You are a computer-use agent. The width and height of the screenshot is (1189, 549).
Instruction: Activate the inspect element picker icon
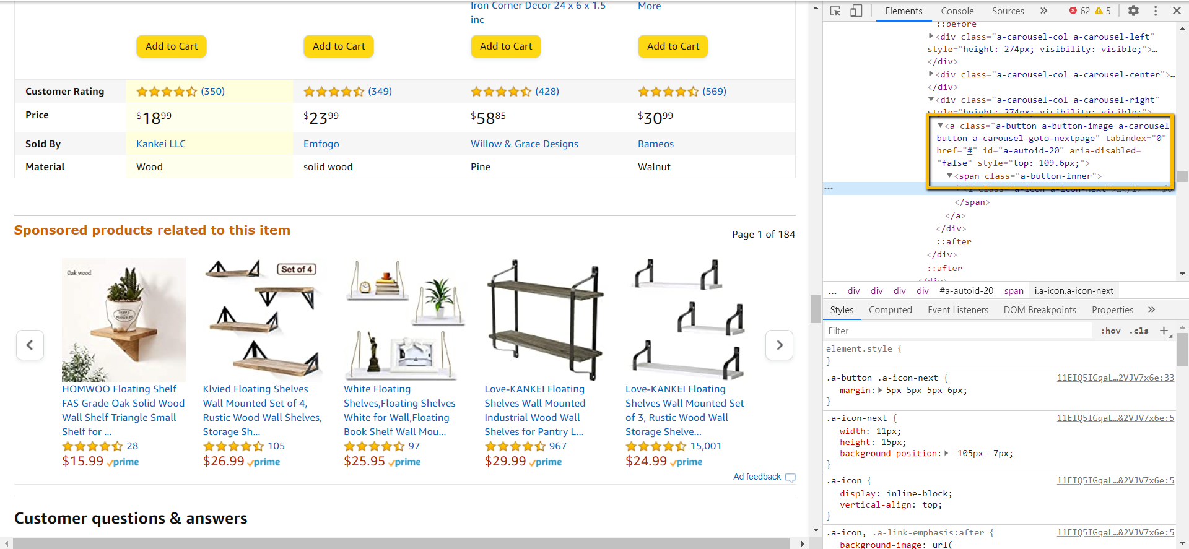pyautogui.click(x=835, y=11)
